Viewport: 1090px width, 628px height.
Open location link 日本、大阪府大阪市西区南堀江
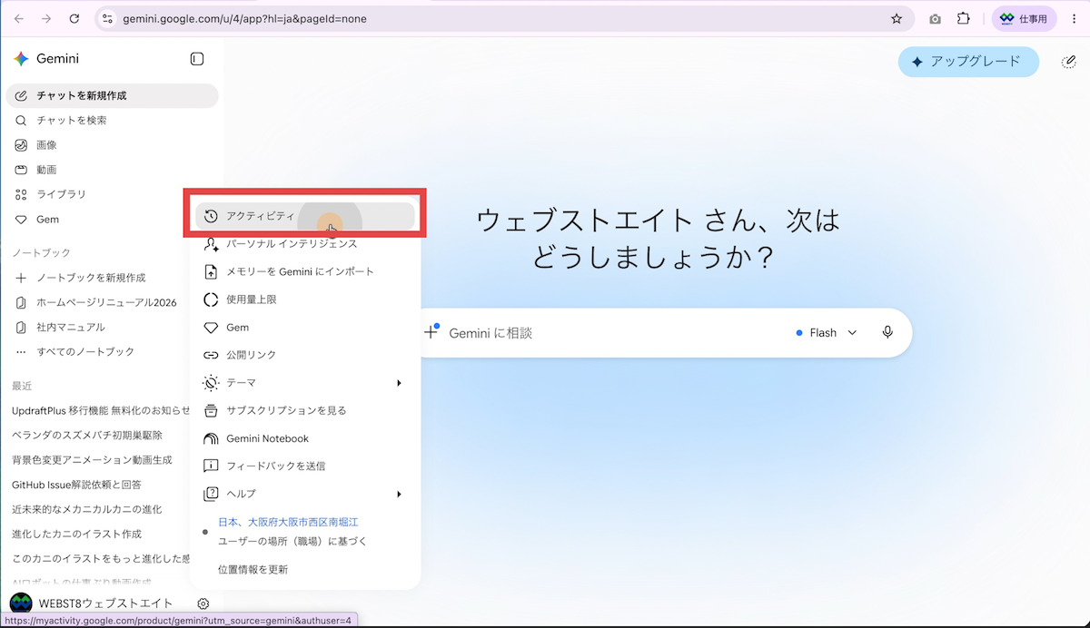pyautogui.click(x=288, y=523)
